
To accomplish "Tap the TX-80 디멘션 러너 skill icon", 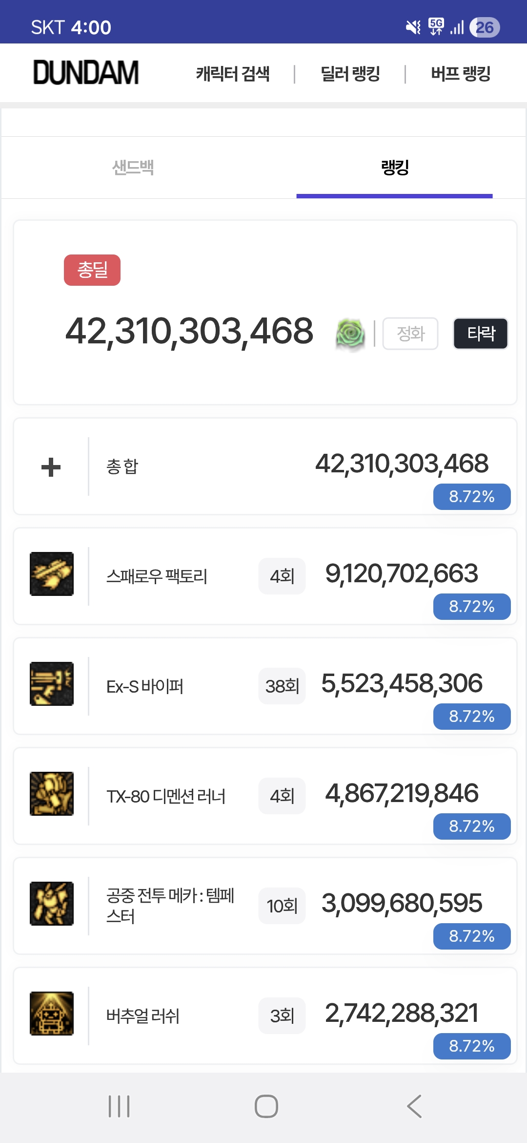I will click(x=52, y=794).
